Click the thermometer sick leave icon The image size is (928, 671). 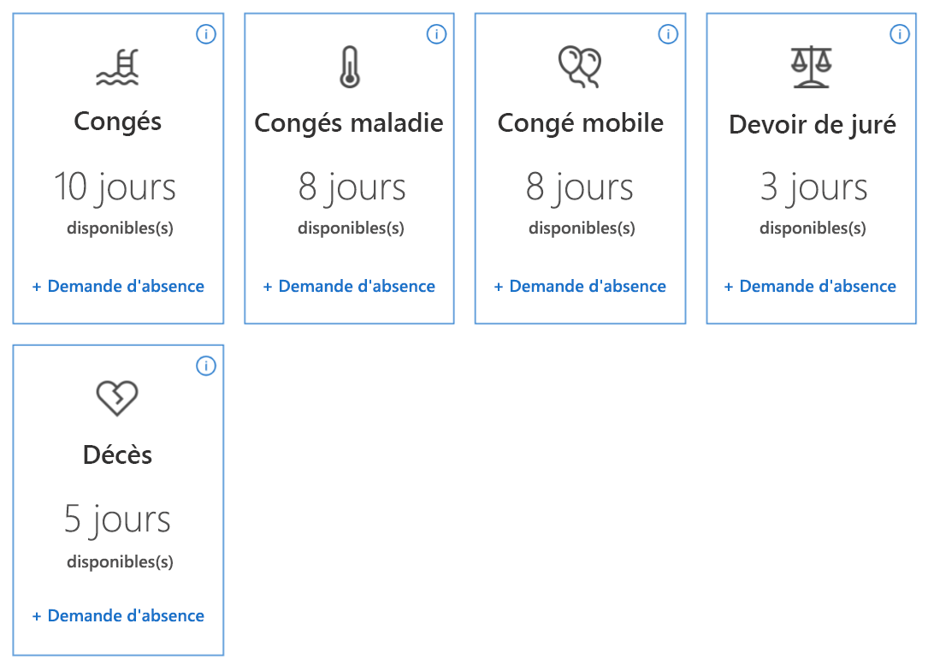click(350, 67)
